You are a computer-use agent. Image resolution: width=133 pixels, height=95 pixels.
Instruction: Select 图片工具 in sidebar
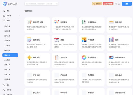coord(7,36)
